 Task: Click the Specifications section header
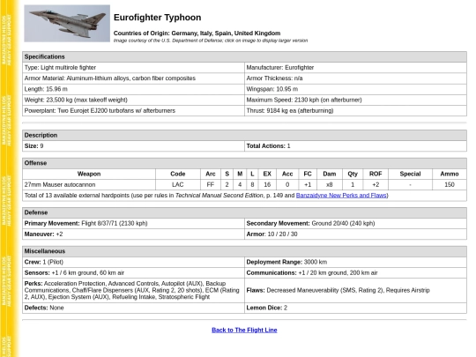point(244,56)
